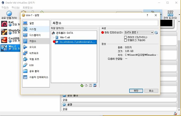The height and width of the screenshot is (116, 181).
Task: Expand the arrow beside 전역 도구(G)
Action: [179, 15]
